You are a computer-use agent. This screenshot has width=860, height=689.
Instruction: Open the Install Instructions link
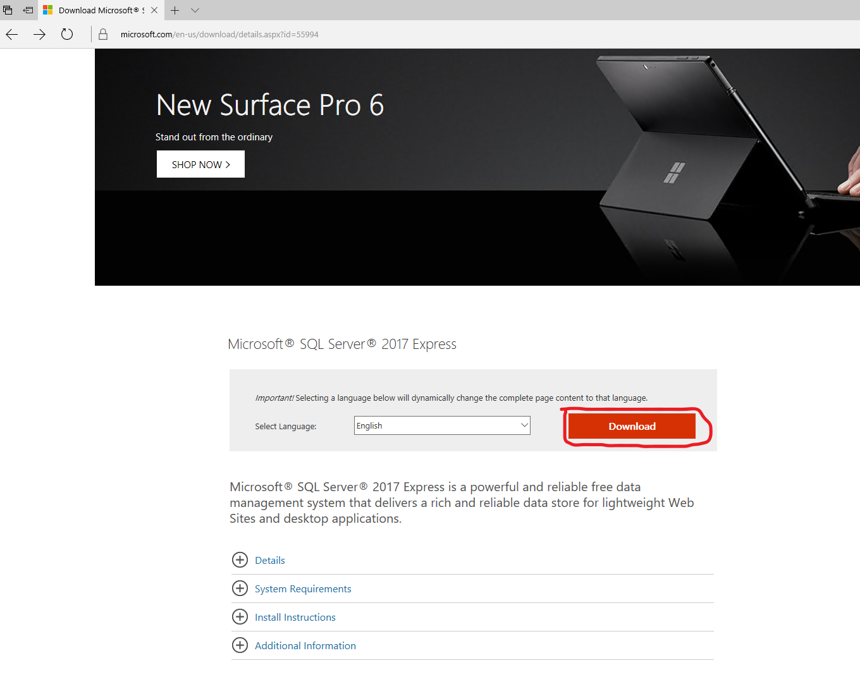pyautogui.click(x=295, y=618)
